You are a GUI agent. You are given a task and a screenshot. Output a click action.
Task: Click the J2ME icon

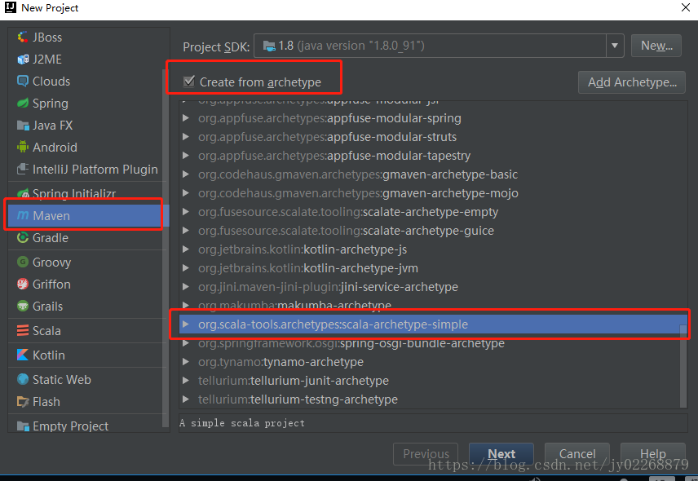23,60
